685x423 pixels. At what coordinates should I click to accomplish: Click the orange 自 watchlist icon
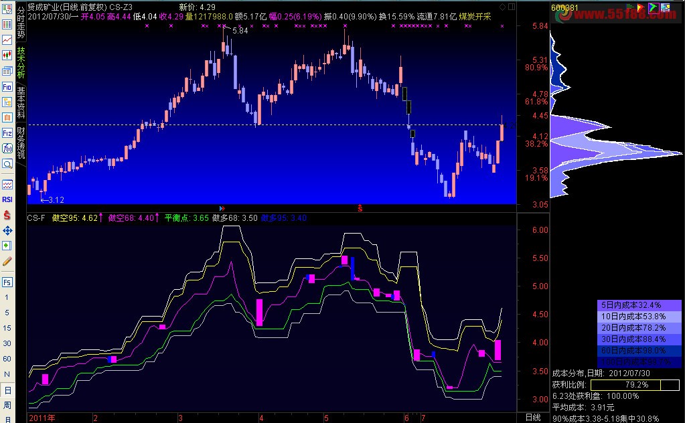7,117
